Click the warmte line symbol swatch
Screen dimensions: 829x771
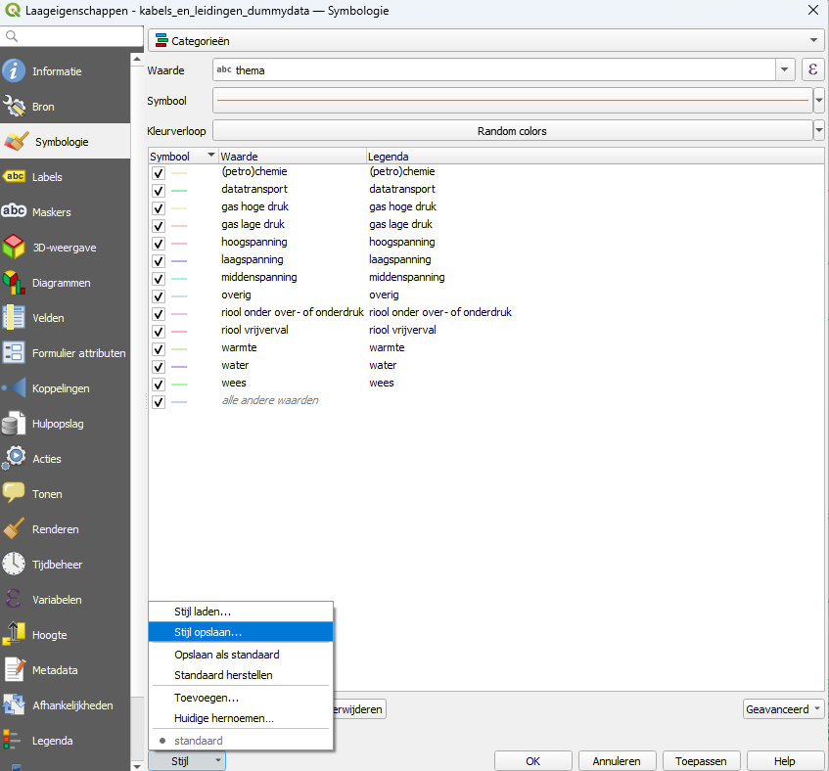pos(179,349)
